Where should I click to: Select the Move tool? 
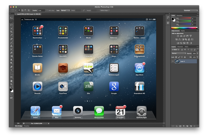point(12,18)
